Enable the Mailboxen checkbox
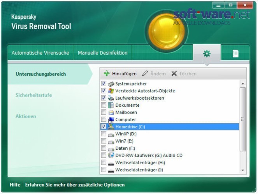 (x=104, y=112)
